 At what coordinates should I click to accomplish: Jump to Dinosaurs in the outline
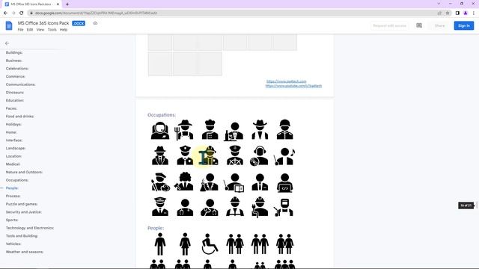[x=15, y=92]
